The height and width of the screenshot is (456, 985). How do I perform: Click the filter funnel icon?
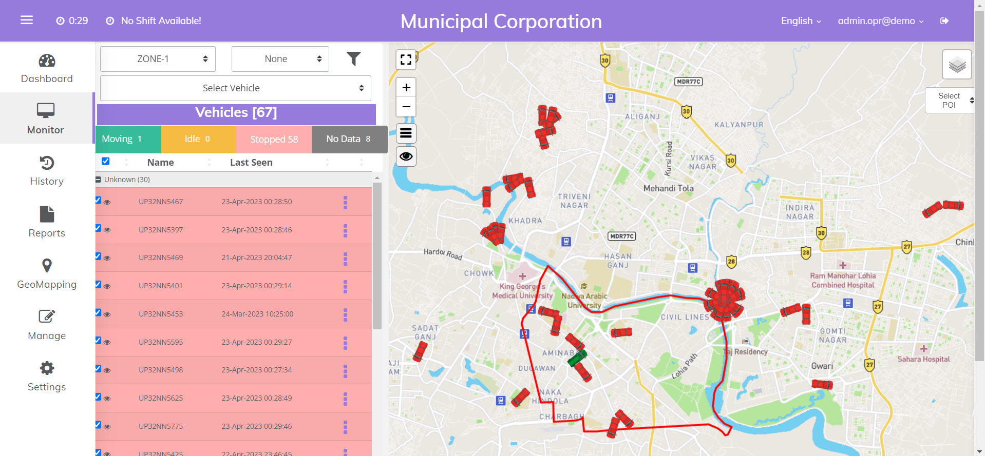353,59
